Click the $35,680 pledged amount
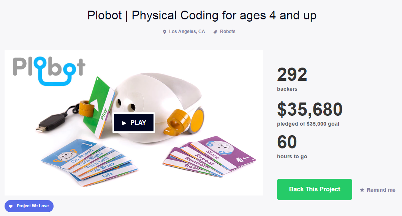The image size is (402, 216). (x=310, y=110)
